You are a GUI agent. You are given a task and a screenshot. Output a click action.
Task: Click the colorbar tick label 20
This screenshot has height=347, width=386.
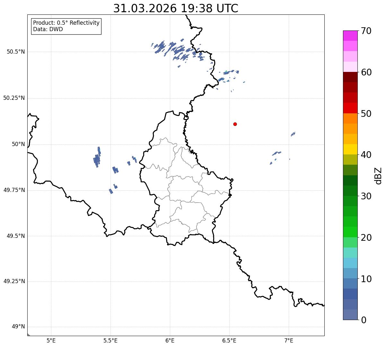click(366, 238)
